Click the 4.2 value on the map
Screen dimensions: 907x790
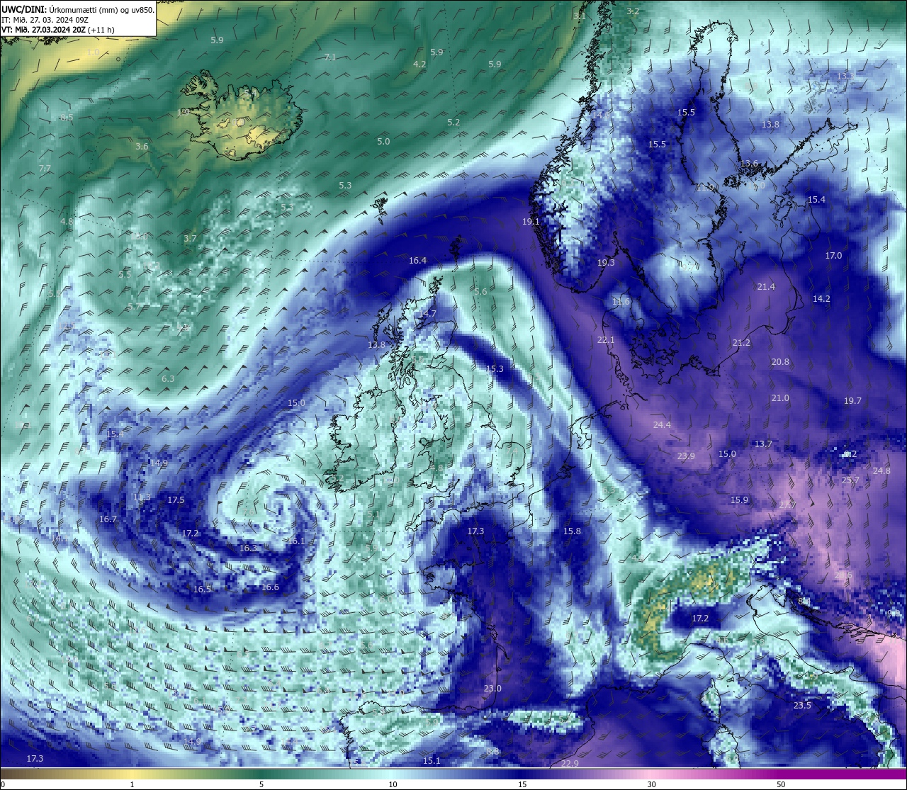pyautogui.click(x=419, y=64)
